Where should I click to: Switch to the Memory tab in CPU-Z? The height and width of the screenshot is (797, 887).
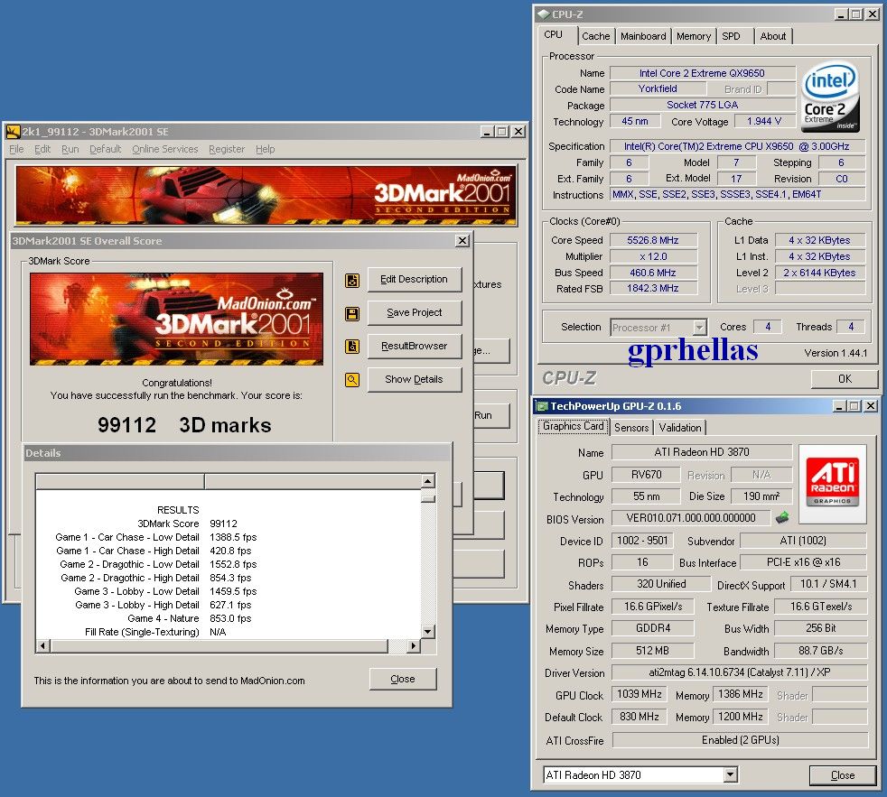pos(694,36)
